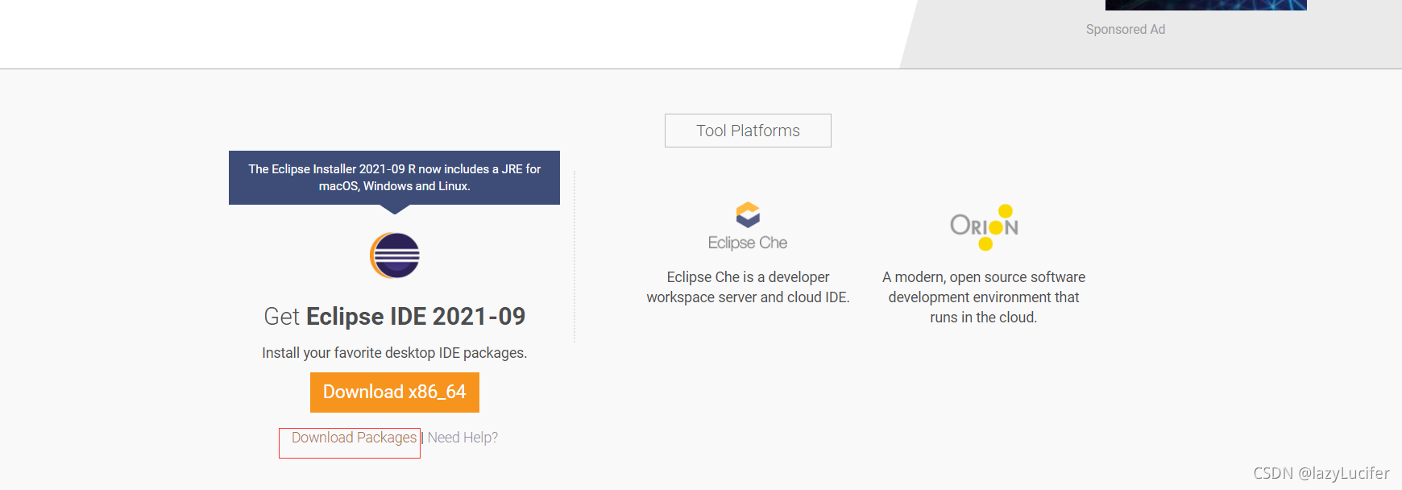1402x490 pixels.
Task: Click the Eclipse IDE logo icon
Action: click(x=395, y=255)
